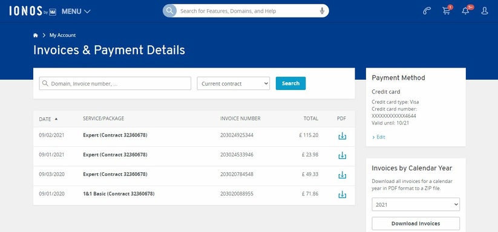
Task: Click credit card number XXXXXXXXXXXX4644
Action: point(394,116)
